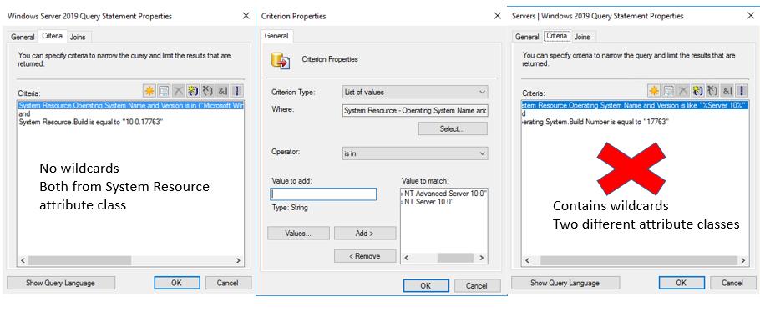Image resolution: width=760 pixels, height=312 pixels.
Task: Click the Select... button in Criterion Properties
Action: click(453, 128)
